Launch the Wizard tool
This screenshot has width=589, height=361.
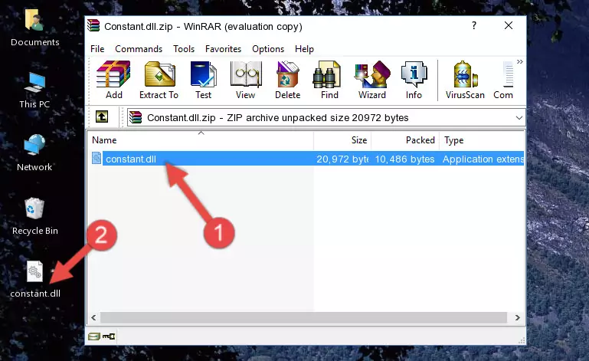click(x=372, y=80)
